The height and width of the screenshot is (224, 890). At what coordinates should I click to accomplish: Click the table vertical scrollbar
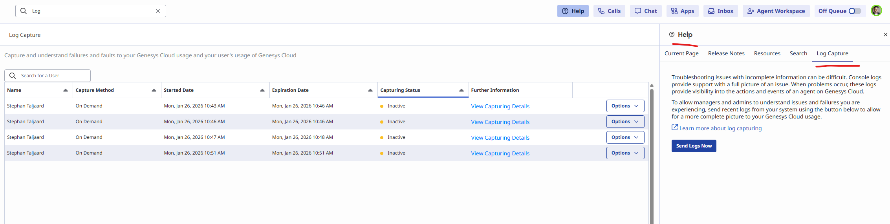652,157
